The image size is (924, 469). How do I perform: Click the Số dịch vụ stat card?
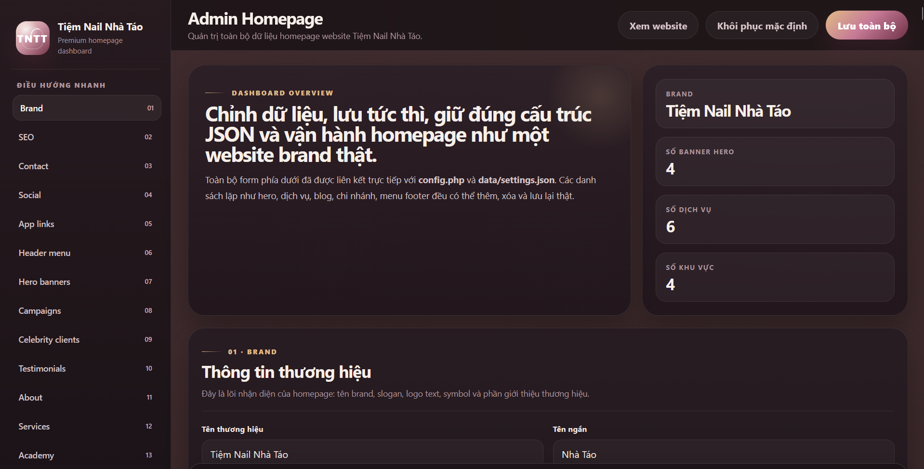pyautogui.click(x=775, y=219)
